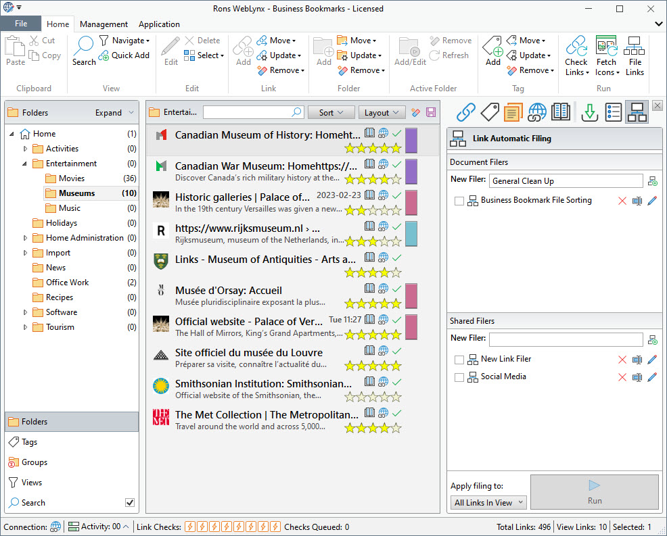The width and height of the screenshot is (667, 536).
Task: Open the link details chain-link panel icon
Action: point(466,113)
